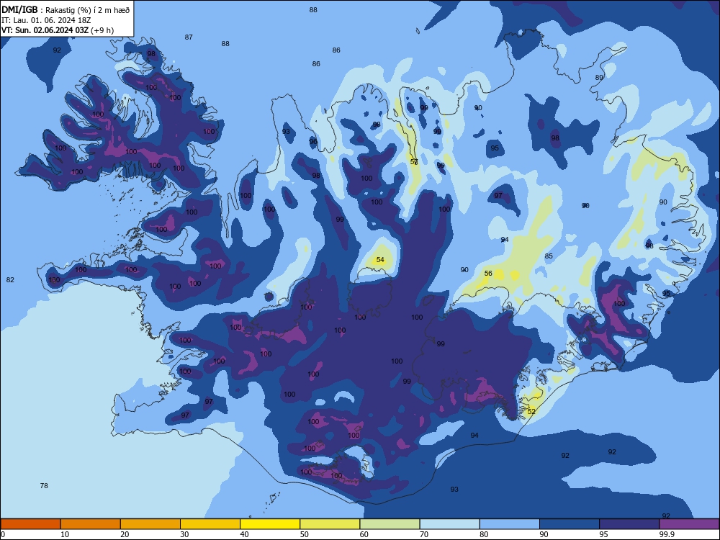
Task: Click the 70–80 pale blue legend swatch
Action: tap(450, 524)
